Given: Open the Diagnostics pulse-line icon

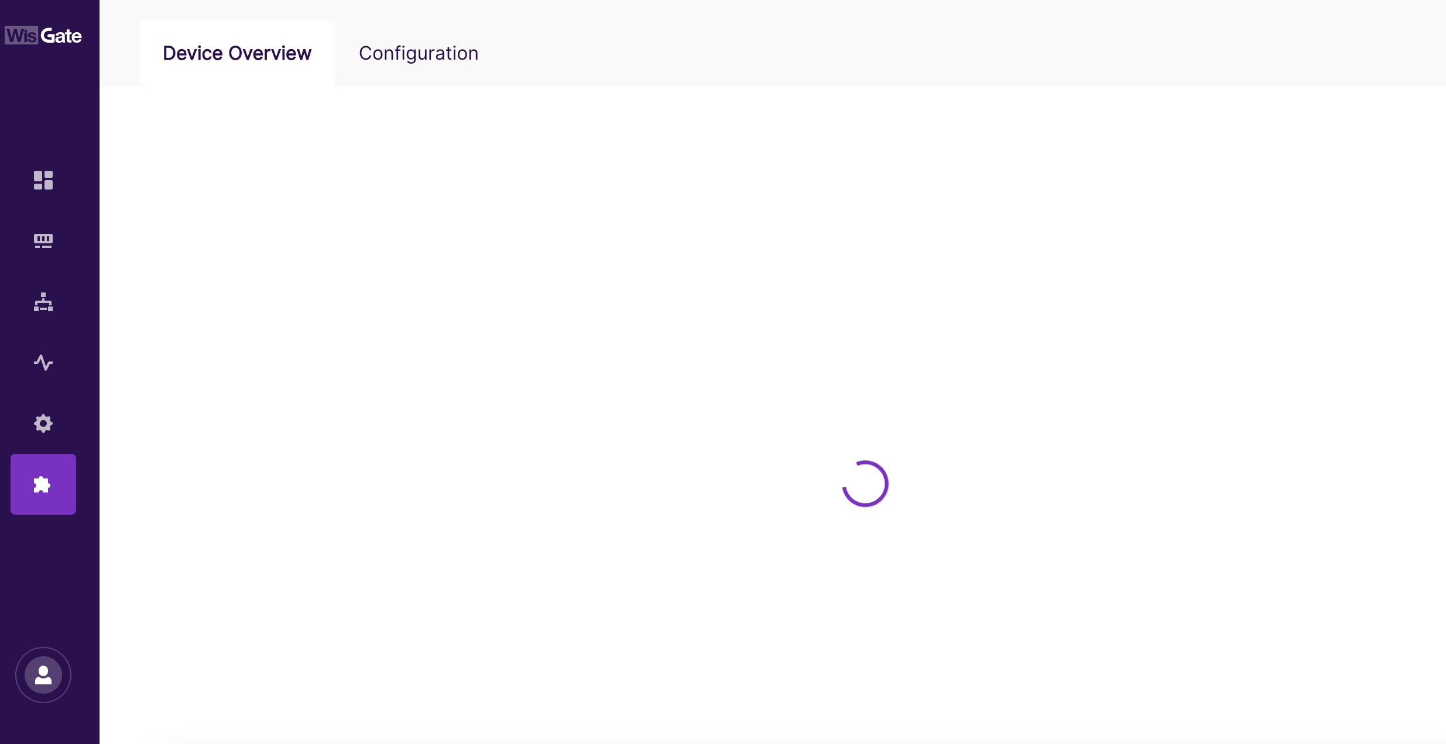Looking at the screenshot, I should click(x=43, y=363).
